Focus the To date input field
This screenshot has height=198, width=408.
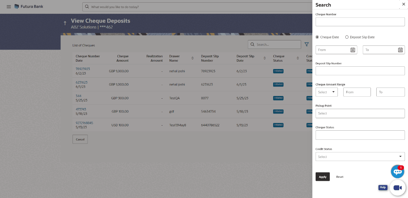point(384,50)
